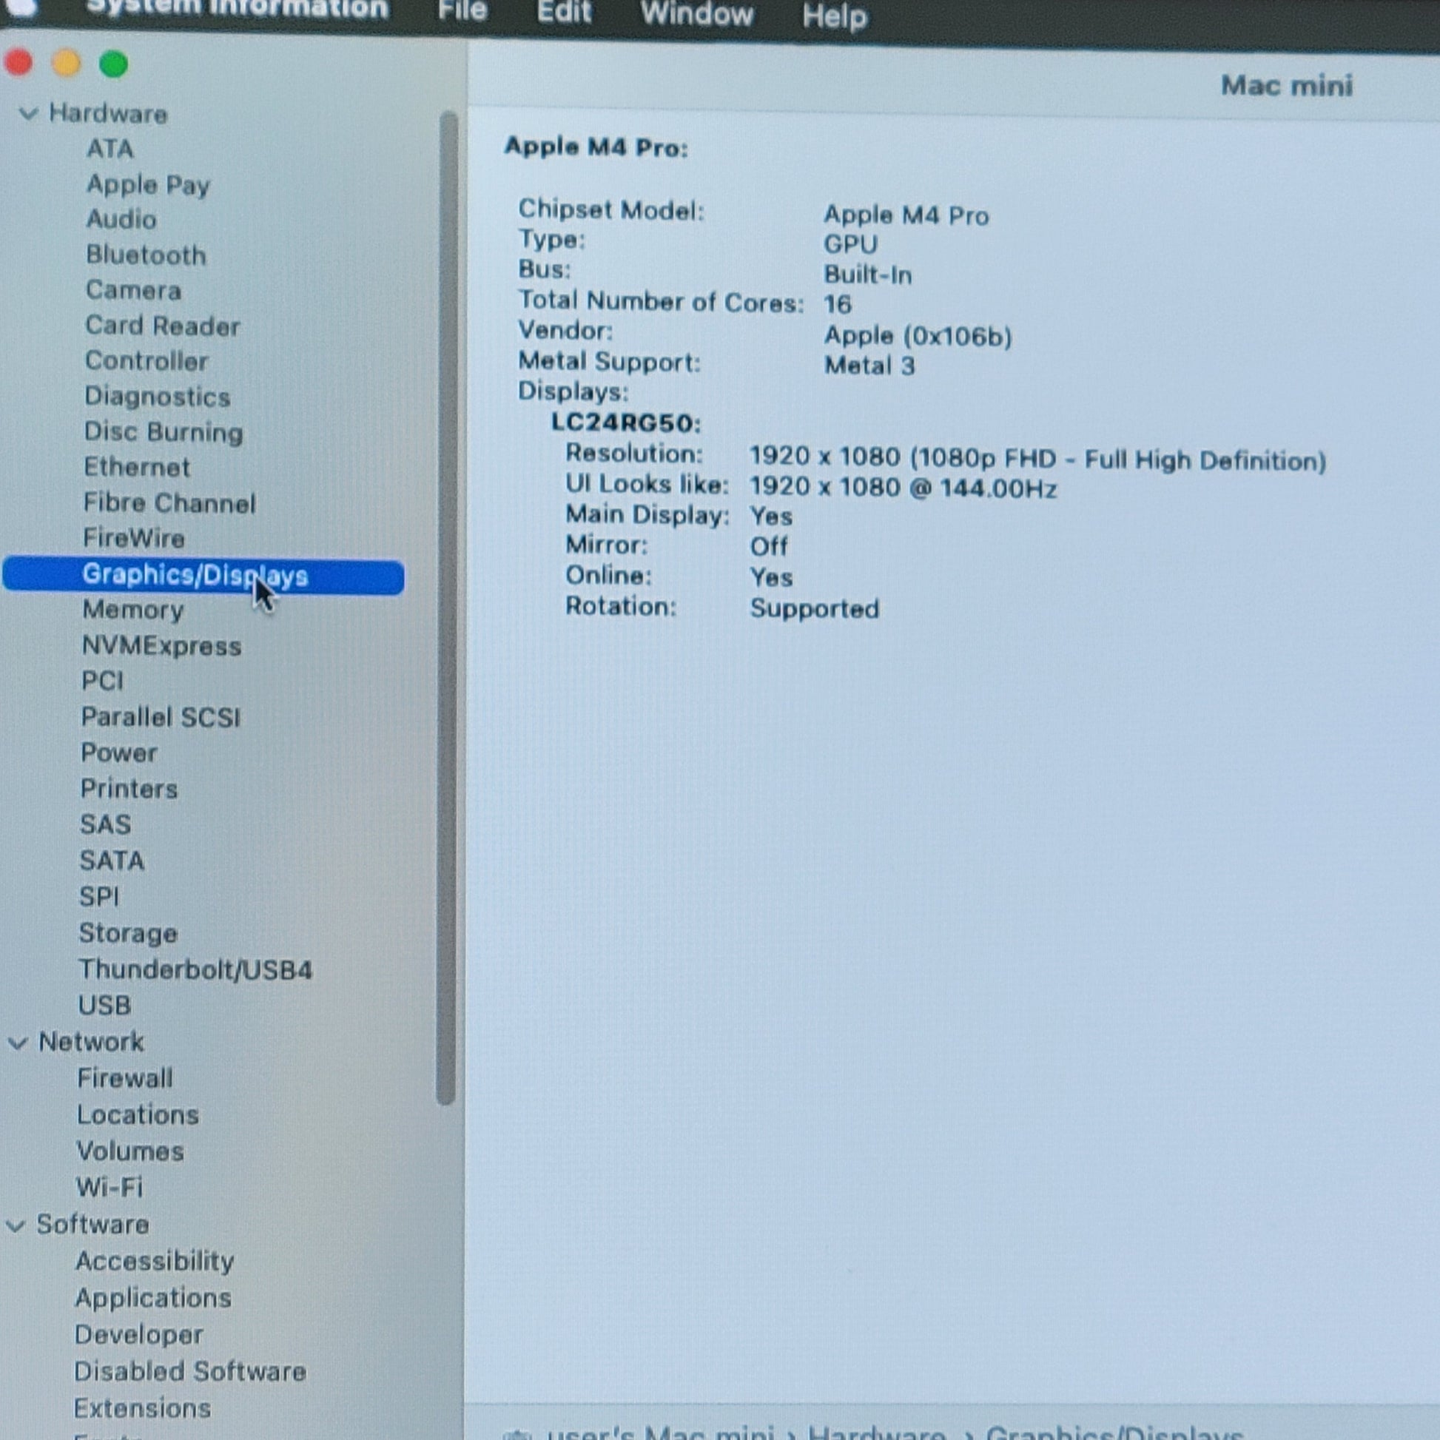The image size is (1440, 1440).
Task: Select Wi-Fi under Network
Action: (110, 1187)
